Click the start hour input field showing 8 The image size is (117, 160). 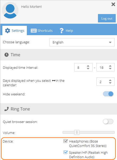[83, 67]
